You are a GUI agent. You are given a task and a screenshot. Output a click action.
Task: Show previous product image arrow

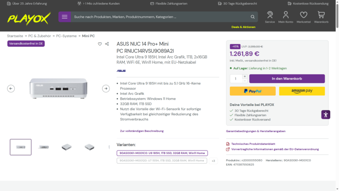(x=11, y=88)
